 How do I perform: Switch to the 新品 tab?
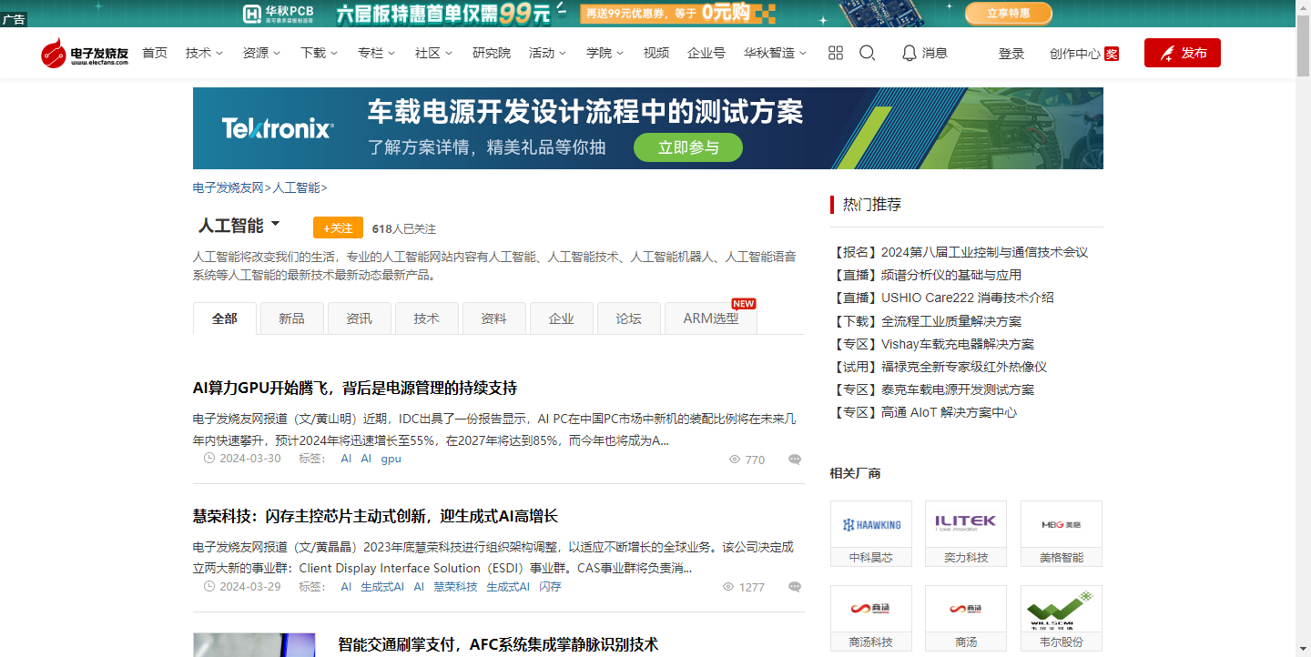291,318
